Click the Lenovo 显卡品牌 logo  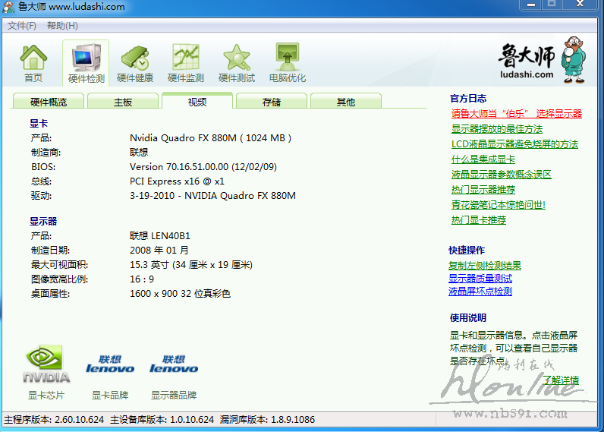pyautogui.click(x=110, y=365)
